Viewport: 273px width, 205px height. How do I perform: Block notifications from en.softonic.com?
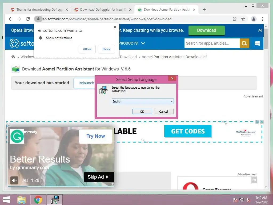[x=106, y=49]
